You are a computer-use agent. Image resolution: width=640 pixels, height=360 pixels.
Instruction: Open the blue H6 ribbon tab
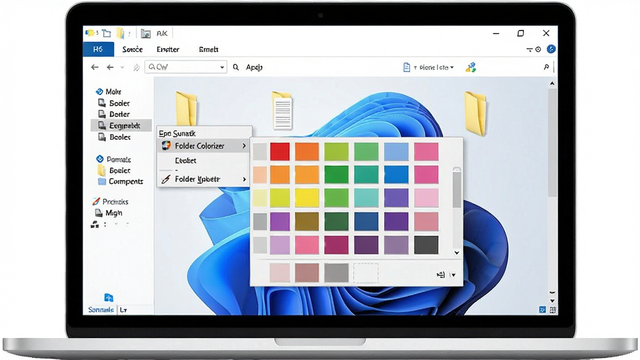click(98, 49)
